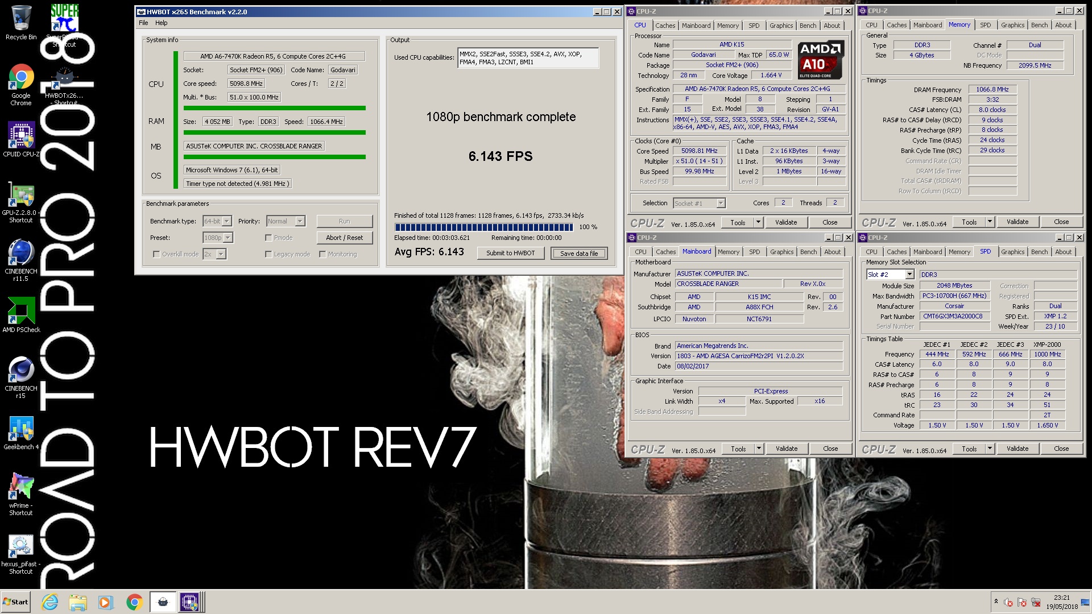1092x614 pixels.
Task: Click Validate in CPU-Z SPD window
Action: click(x=1017, y=449)
